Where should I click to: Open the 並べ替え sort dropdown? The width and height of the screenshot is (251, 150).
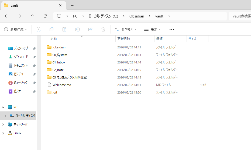coord(126,29)
